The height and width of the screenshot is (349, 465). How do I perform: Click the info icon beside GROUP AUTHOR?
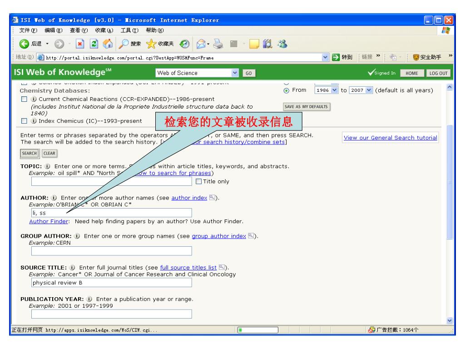point(77,236)
